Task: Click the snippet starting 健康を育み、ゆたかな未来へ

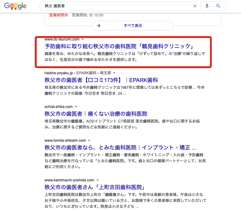Action: [x=125, y=57]
